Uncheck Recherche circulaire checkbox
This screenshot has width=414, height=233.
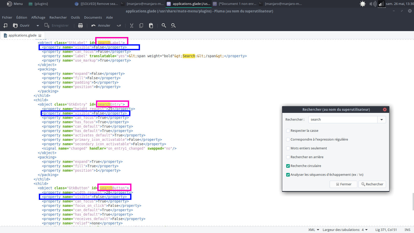point(288,166)
